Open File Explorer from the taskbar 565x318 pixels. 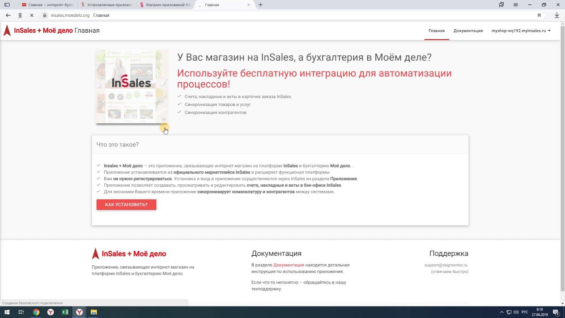(94, 312)
